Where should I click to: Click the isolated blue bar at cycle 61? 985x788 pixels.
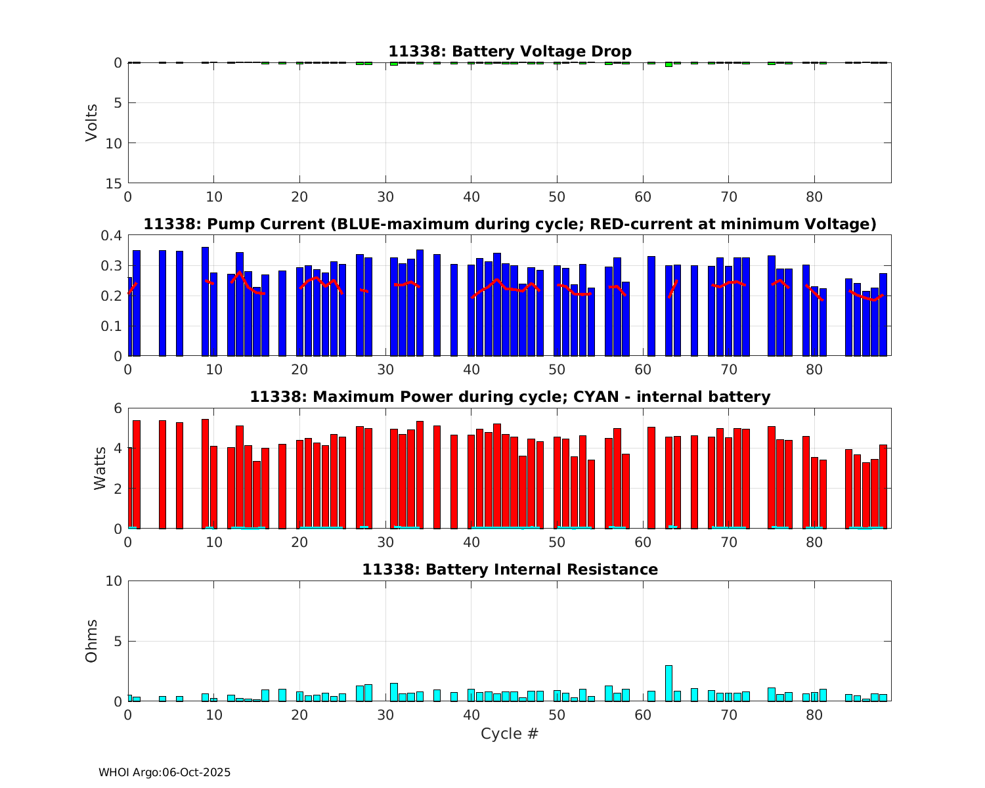(651, 306)
